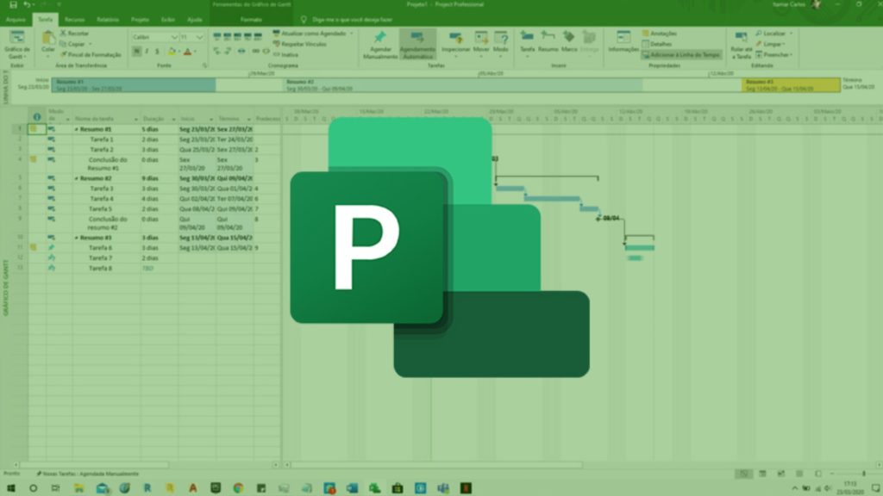This screenshot has width=883, height=496.
Task: Collapse the Resumo #1 summary task
Action: click(x=77, y=129)
